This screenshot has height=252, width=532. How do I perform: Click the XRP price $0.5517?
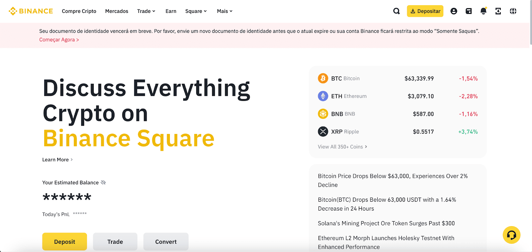(423, 132)
